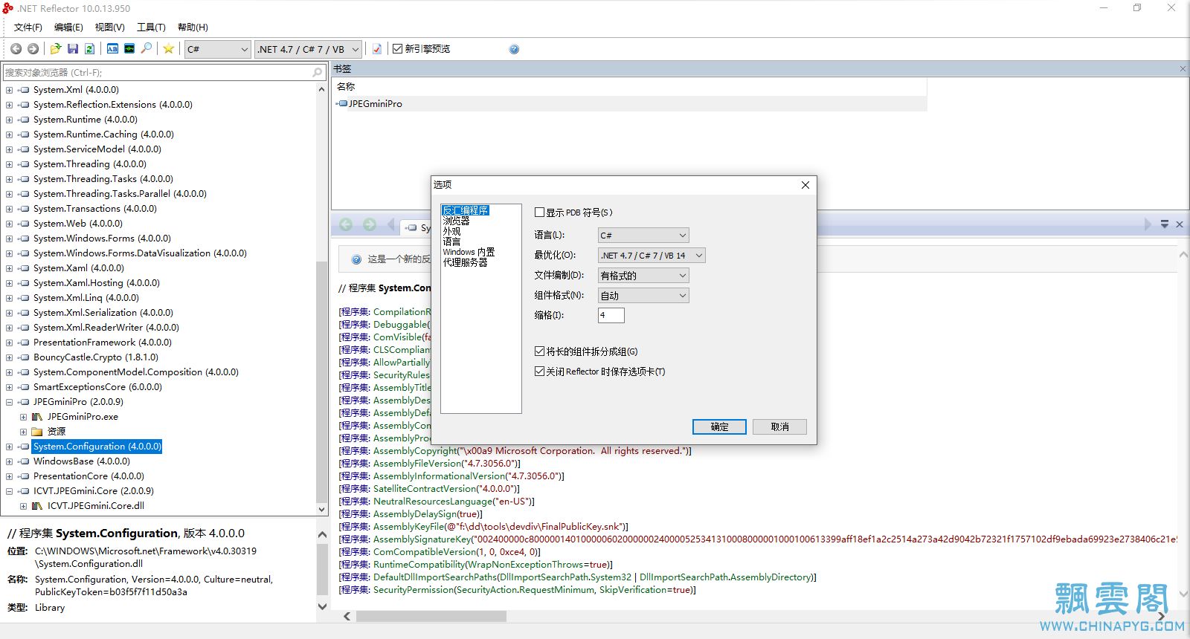The height and width of the screenshot is (639, 1190).
Task: Select Browser category in Options list
Action: tap(456, 221)
